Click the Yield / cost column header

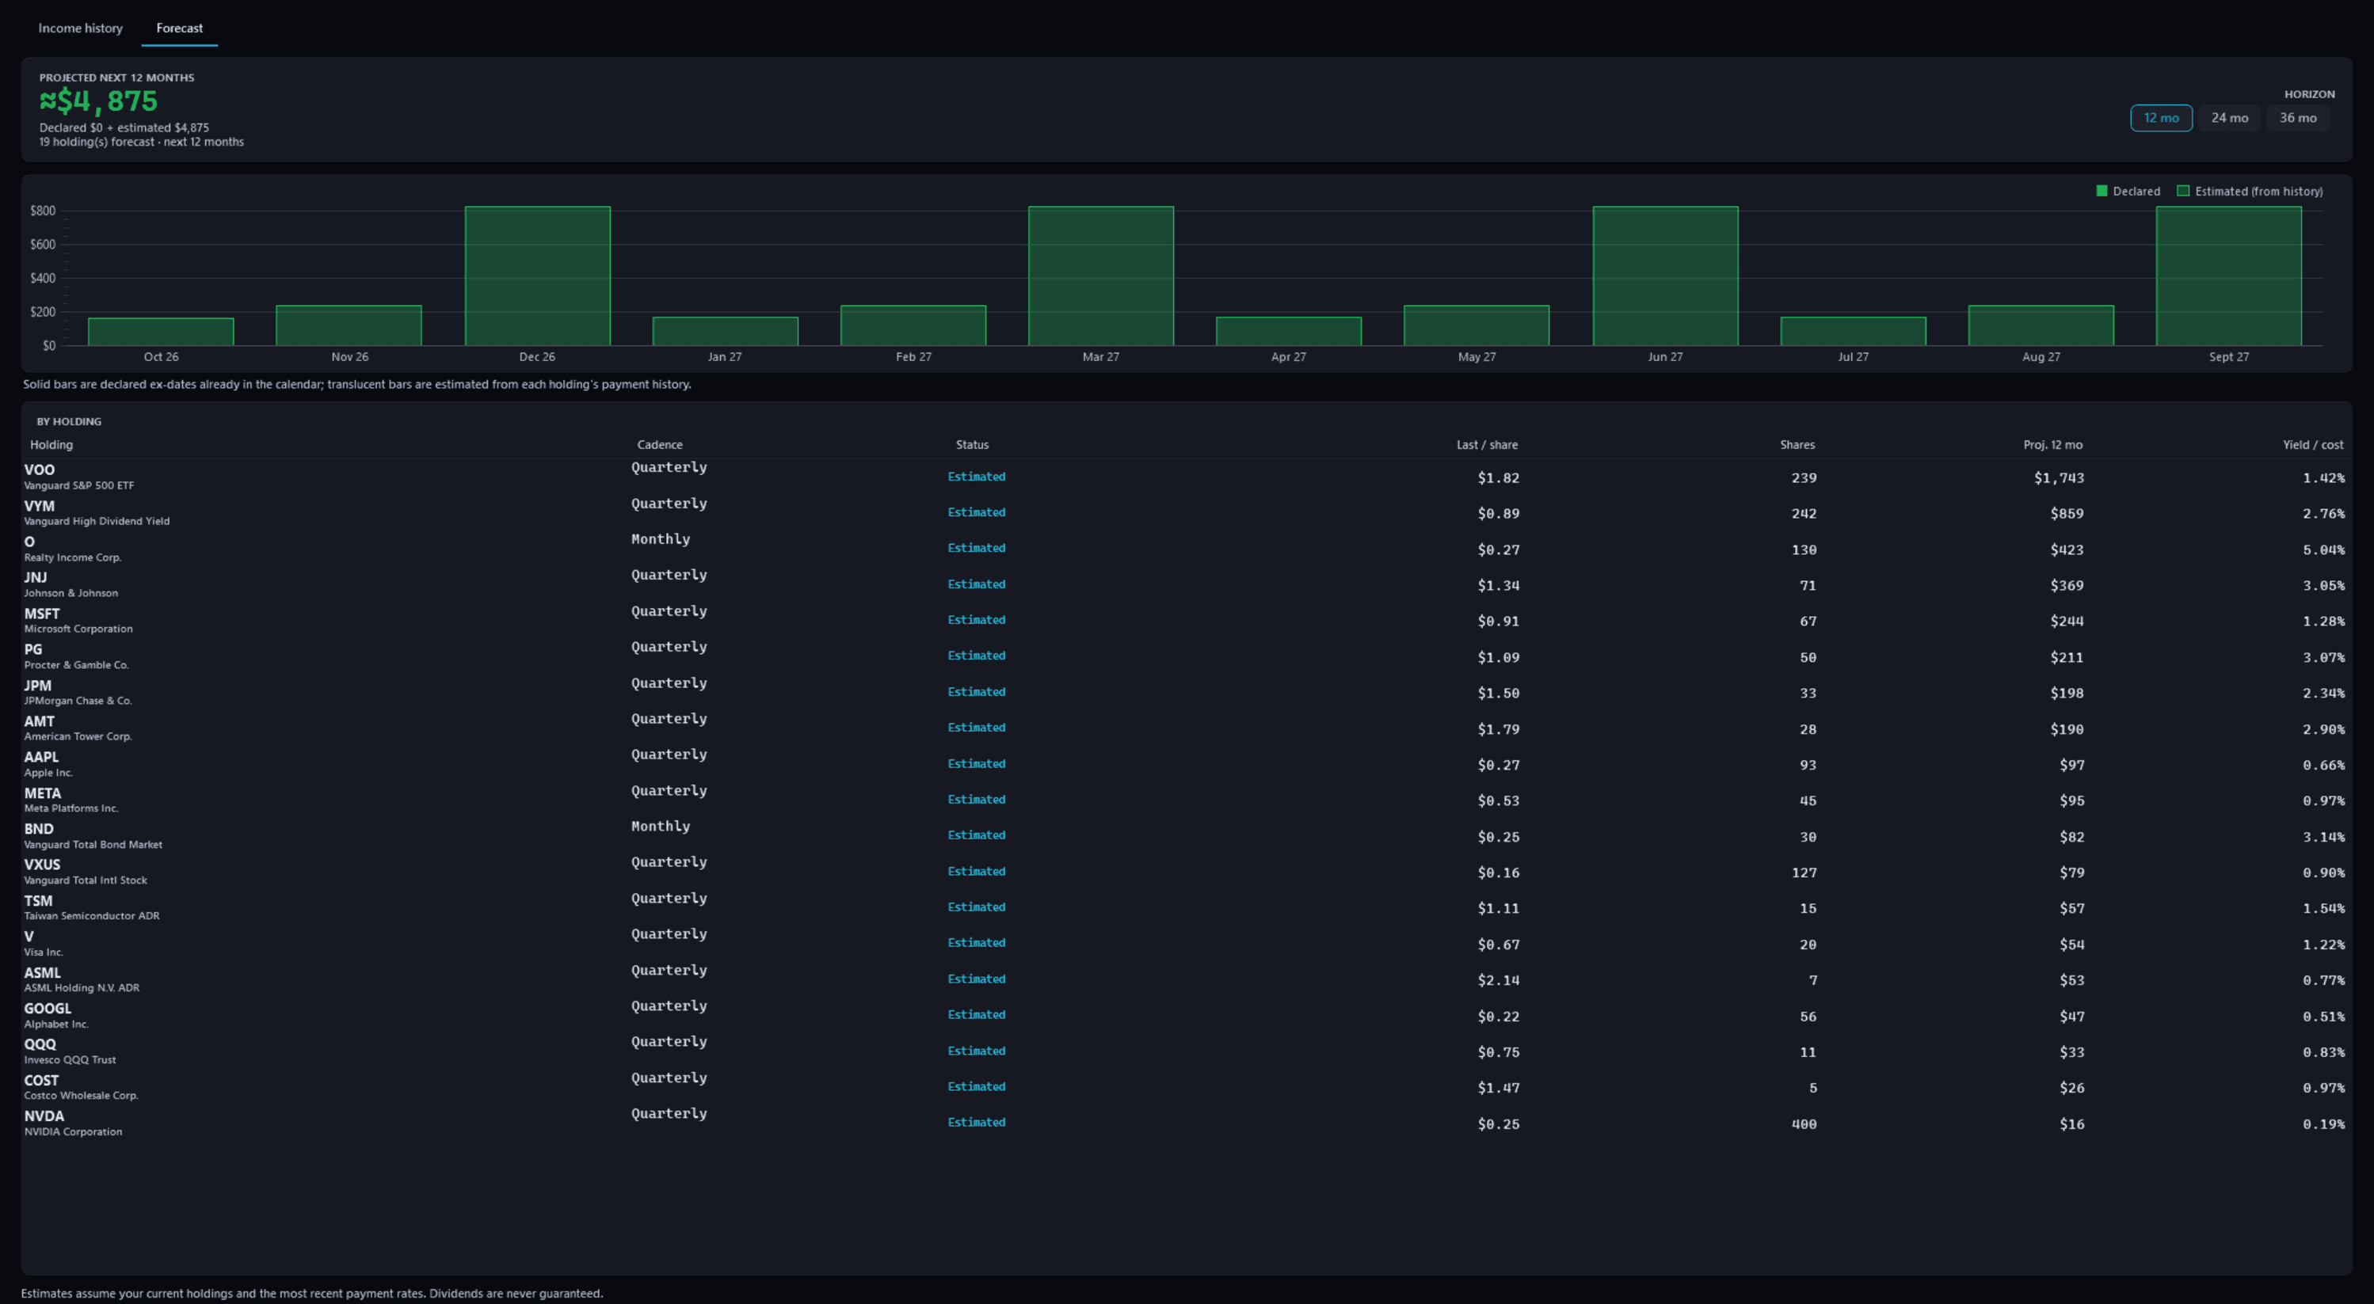(x=2312, y=445)
